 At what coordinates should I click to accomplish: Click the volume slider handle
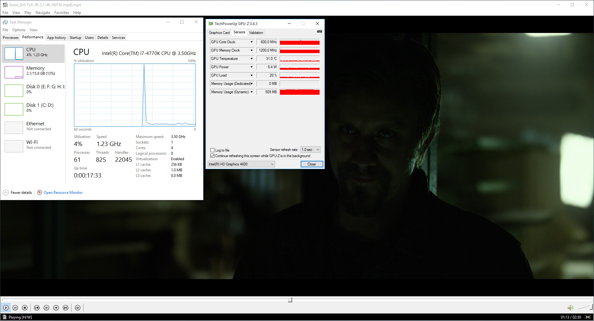pos(591,307)
